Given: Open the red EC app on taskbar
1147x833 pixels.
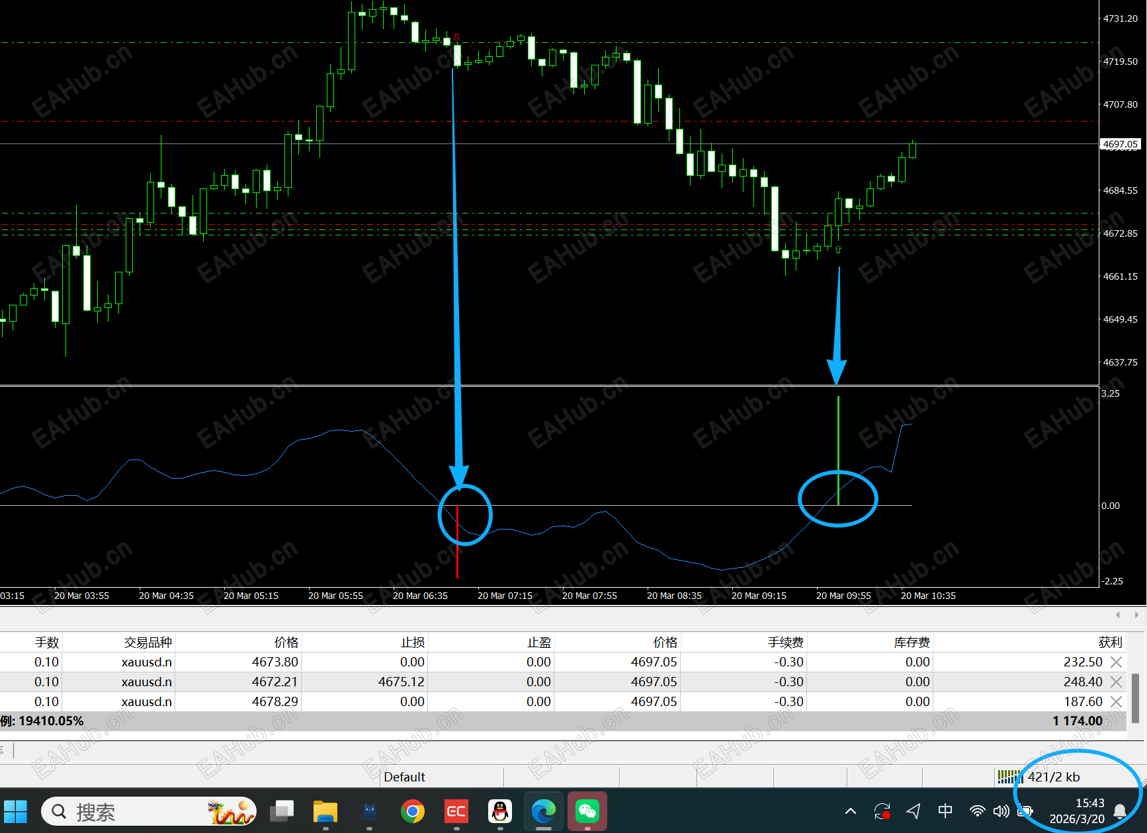Looking at the screenshot, I should 456,811.
